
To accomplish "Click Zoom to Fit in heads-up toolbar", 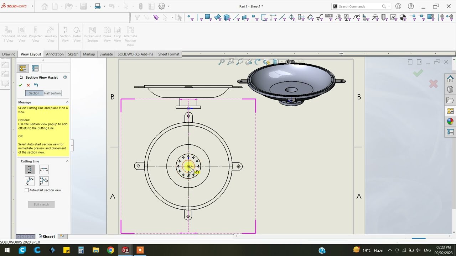I will [x=222, y=62].
